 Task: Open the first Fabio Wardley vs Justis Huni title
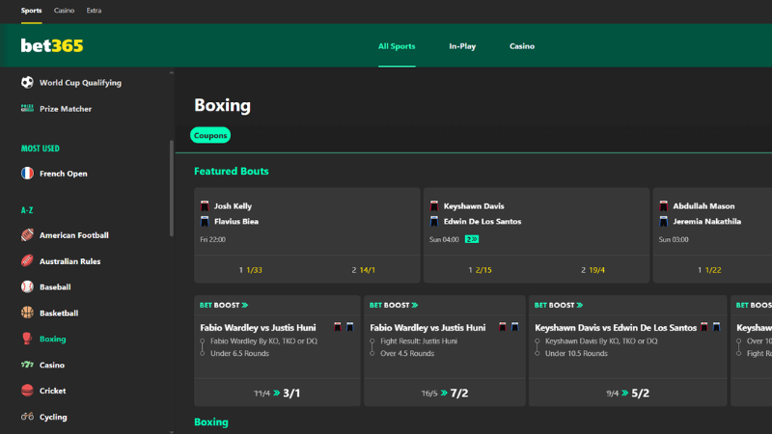point(258,327)
